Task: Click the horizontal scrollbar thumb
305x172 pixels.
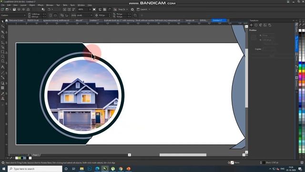Action: pyautogui.click(x=183, y=155)
